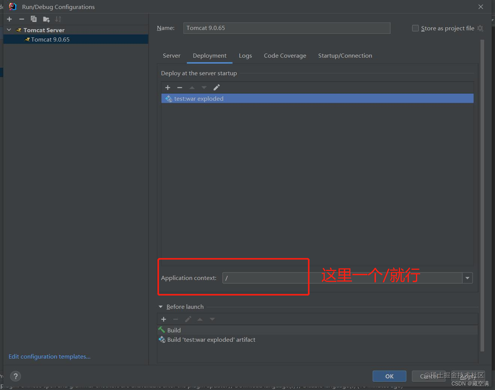Screen dimensions: 495x390
Task: Confirm with the OK button
Action: pos(389,376)
